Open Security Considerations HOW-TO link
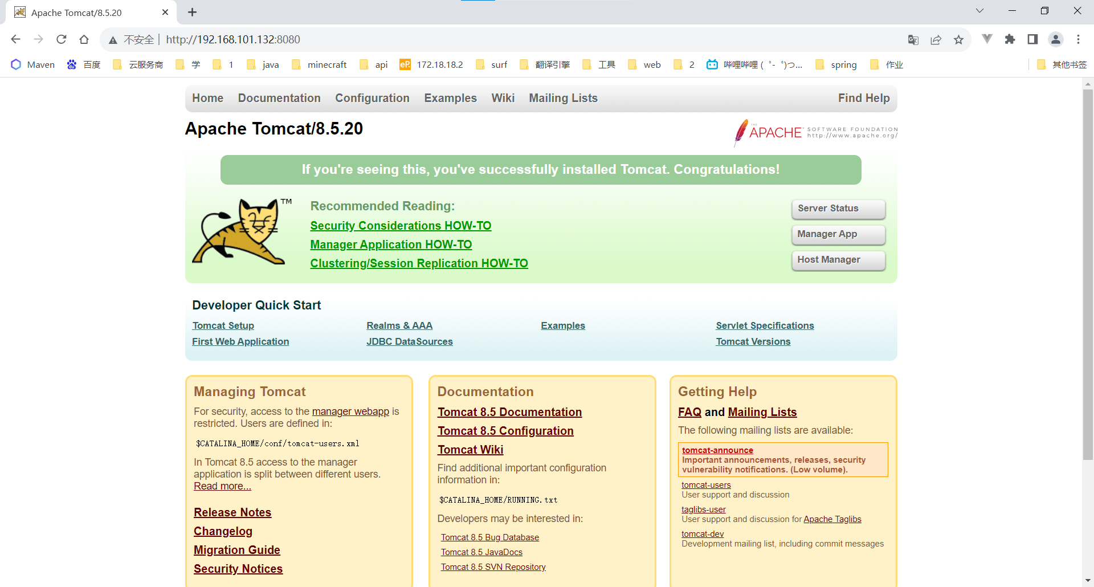Viewport: 1094px width, 587px height. [401, 226]
